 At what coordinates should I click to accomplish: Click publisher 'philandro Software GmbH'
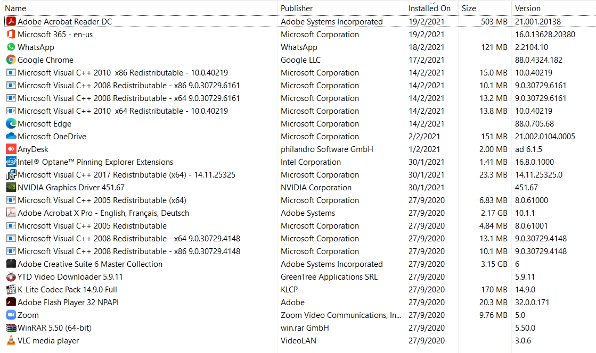click(326, 149)
